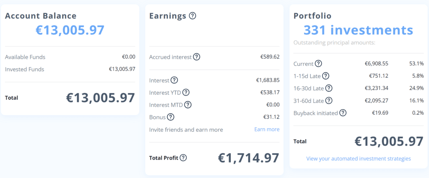
Task: Click the 31-60d Late question mark
Action: [329, 101]
